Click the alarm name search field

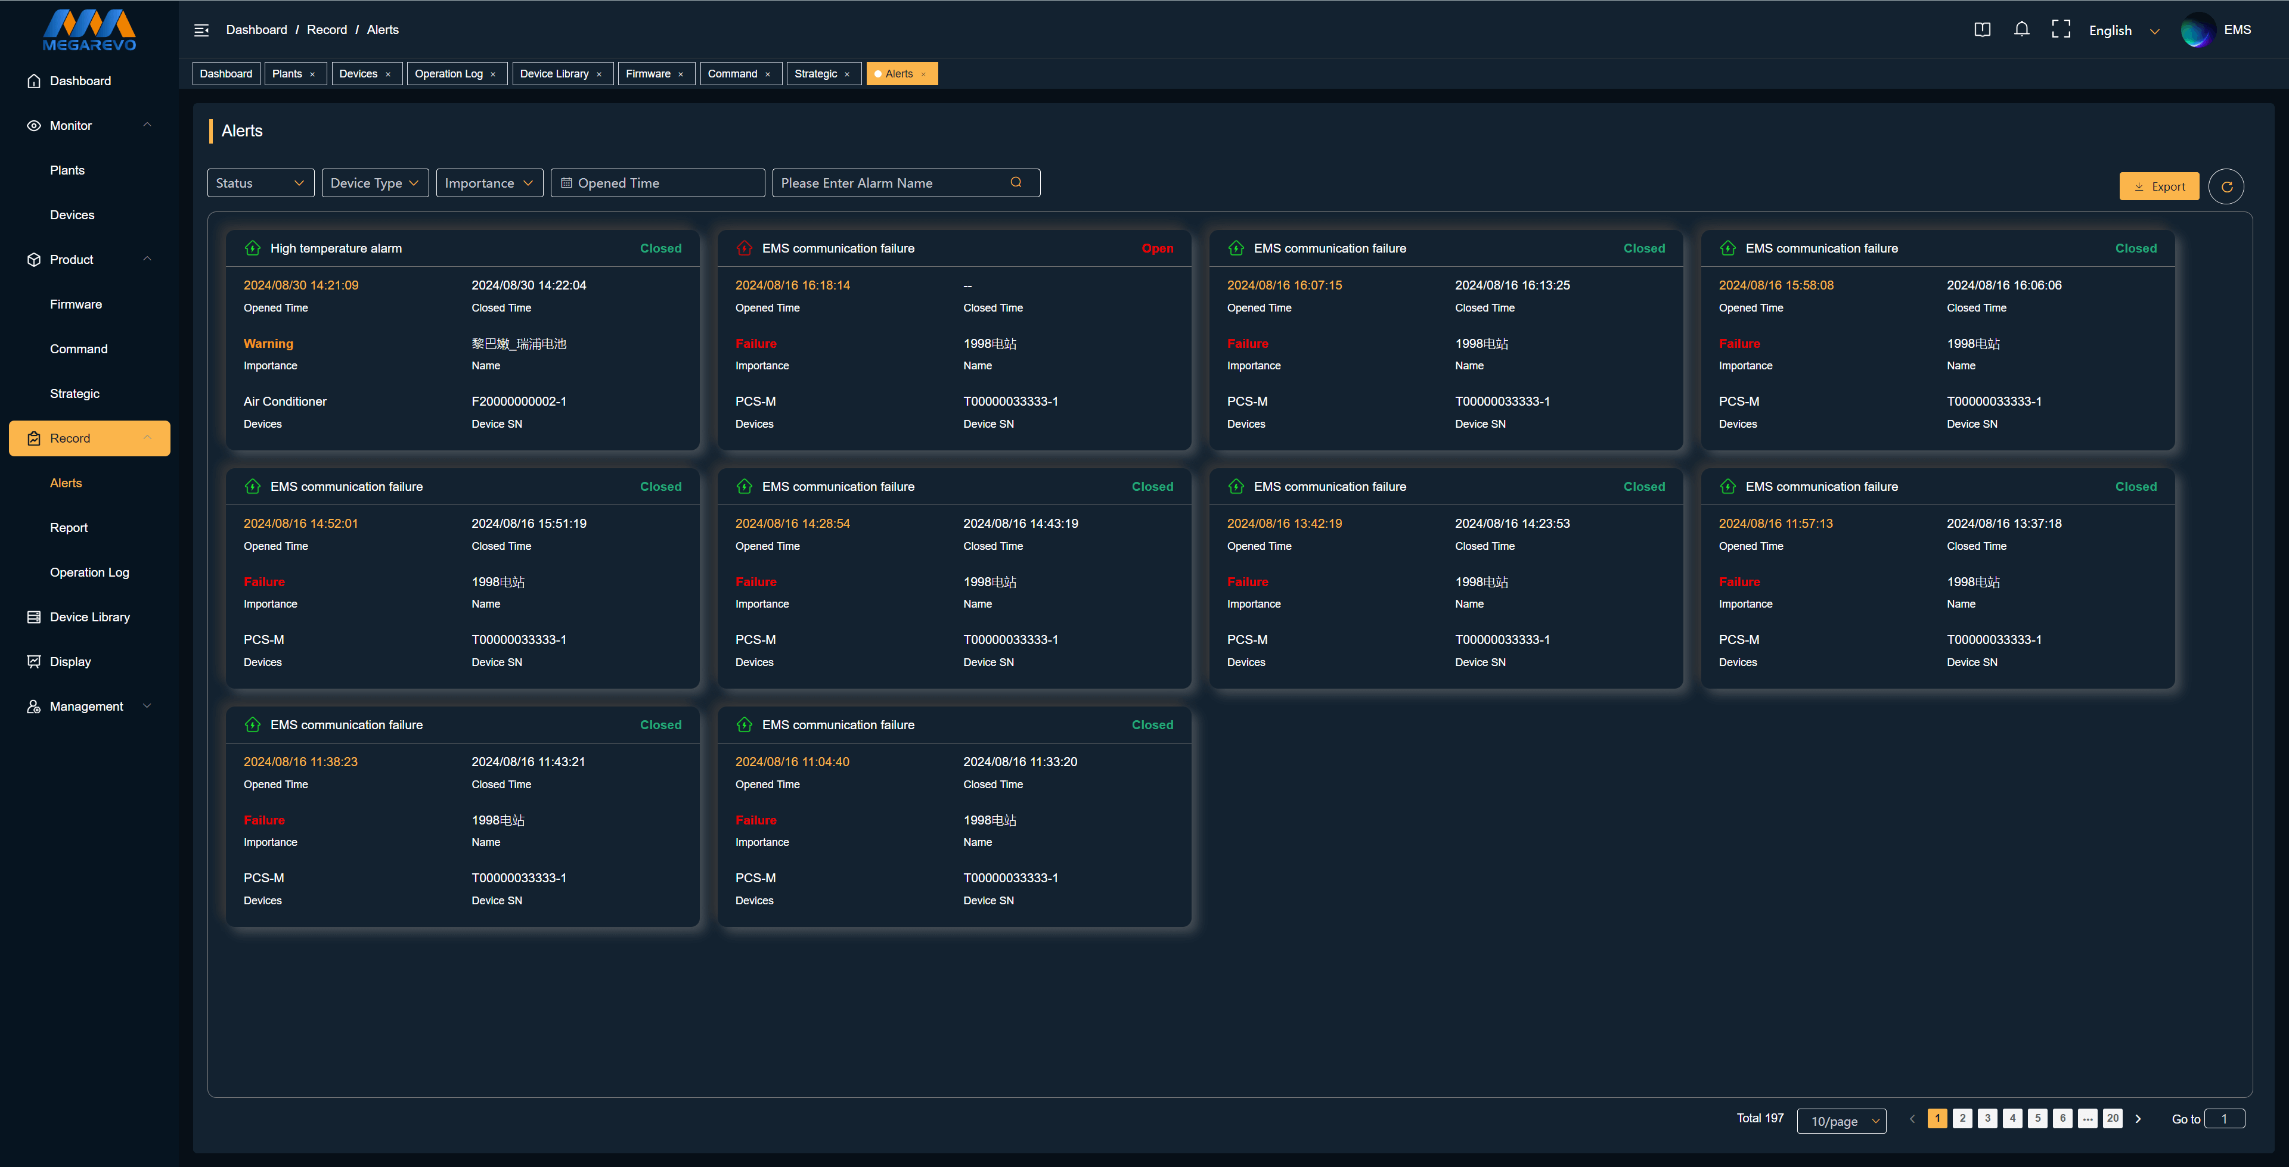[x=906, y=183]
